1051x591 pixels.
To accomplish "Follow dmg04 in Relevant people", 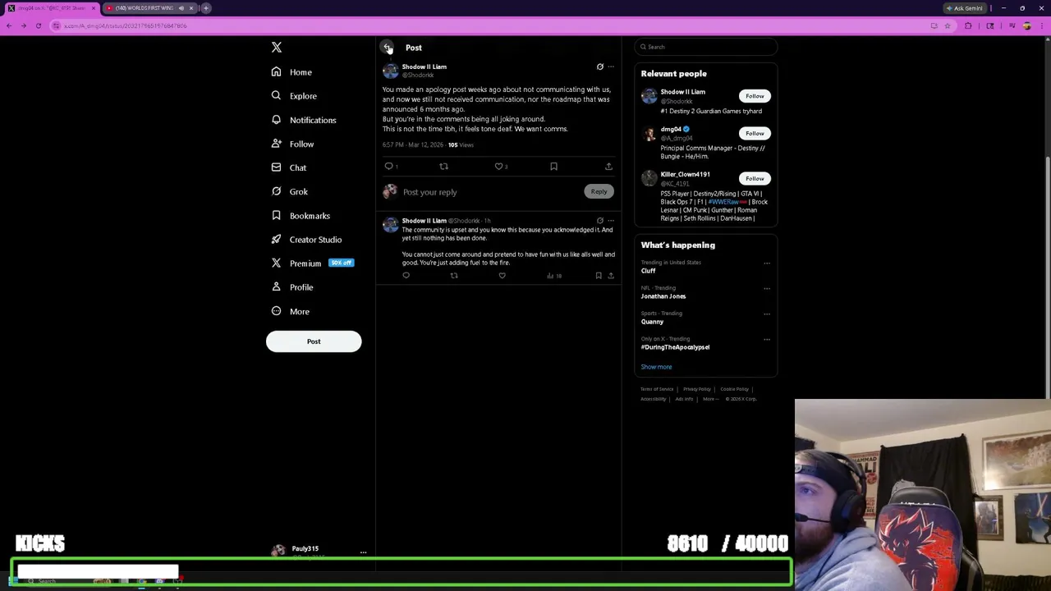I will (755, 133).
